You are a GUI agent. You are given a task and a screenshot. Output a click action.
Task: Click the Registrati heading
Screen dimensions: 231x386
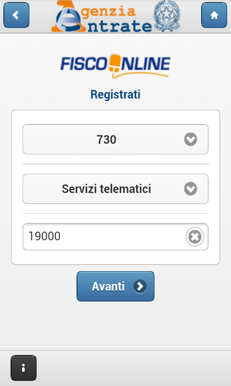115,94
